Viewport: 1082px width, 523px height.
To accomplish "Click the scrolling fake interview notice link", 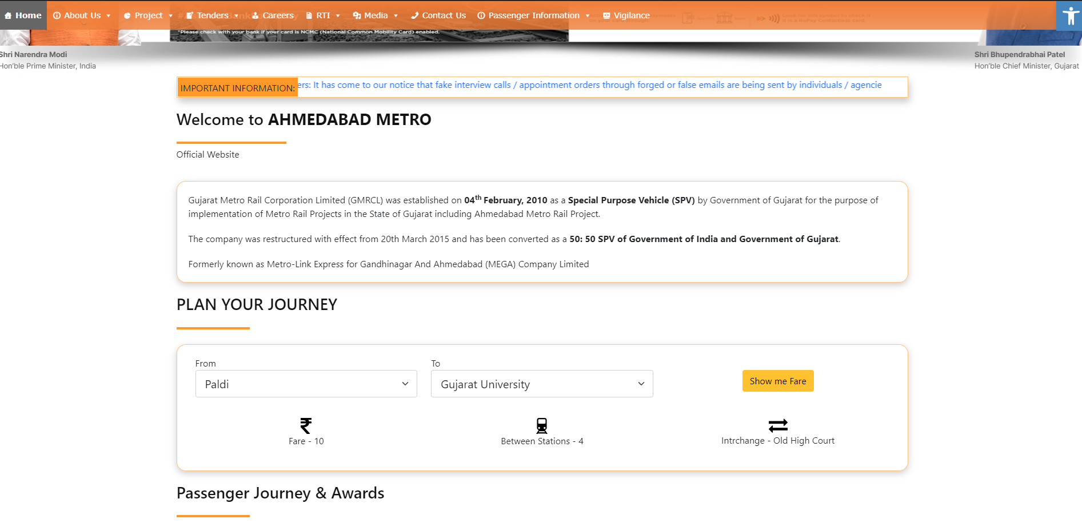I will pos(590,85).
